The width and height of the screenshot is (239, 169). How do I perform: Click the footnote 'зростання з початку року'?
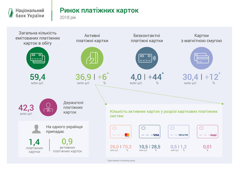[121, 160]
